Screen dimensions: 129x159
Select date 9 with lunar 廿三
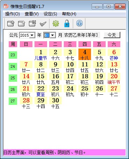(x=55, y=67)
